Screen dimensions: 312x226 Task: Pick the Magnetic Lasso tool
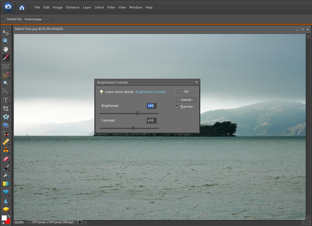pyautogui.click(x=6, y=75)
